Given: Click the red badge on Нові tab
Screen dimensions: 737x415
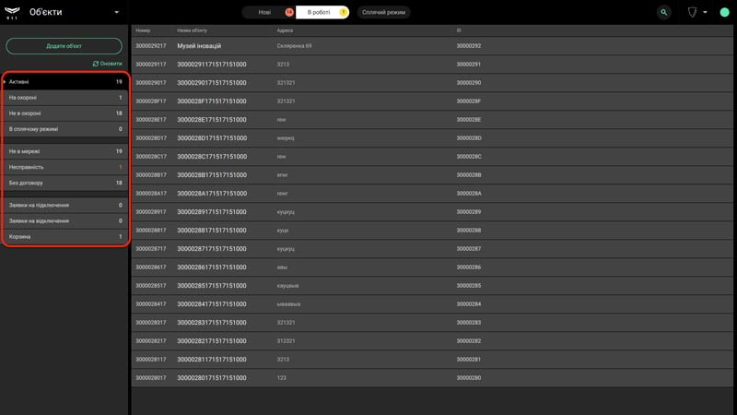Looking at the screenshot, I should (289, 12).
